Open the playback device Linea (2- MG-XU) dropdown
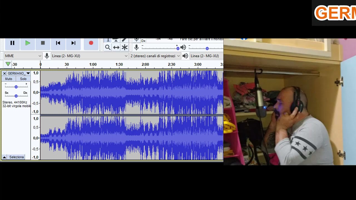Screen dimensions: 356x200 206,56
